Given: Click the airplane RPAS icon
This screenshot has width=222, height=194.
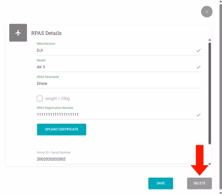Looking at the screenshot, I should click(18, 33).
